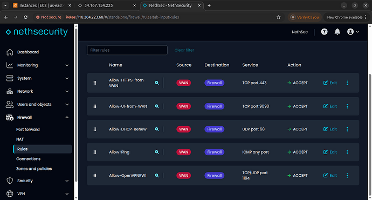The width and height of the screenshot is (372, 200).
Task: Open Connections under Firewall
Action: tap(28, 158)
